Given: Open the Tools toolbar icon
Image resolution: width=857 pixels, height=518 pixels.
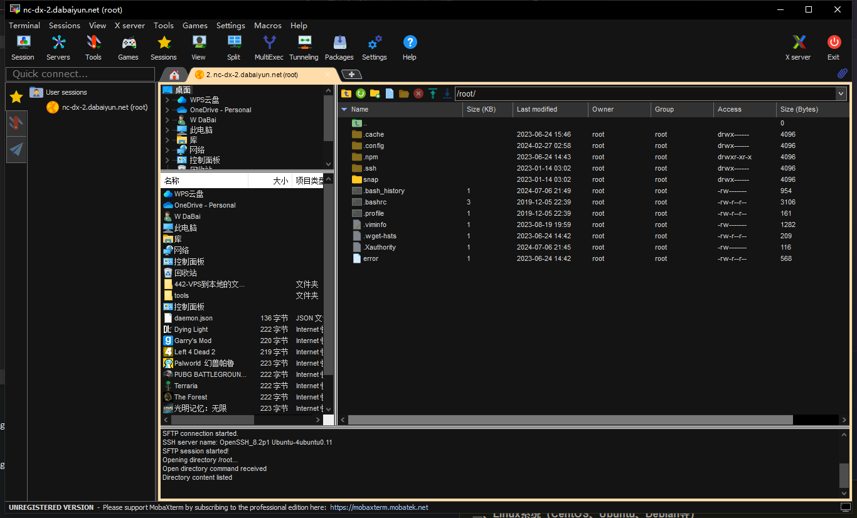Looking at the screenshot, I should click(x=93, y=48).
